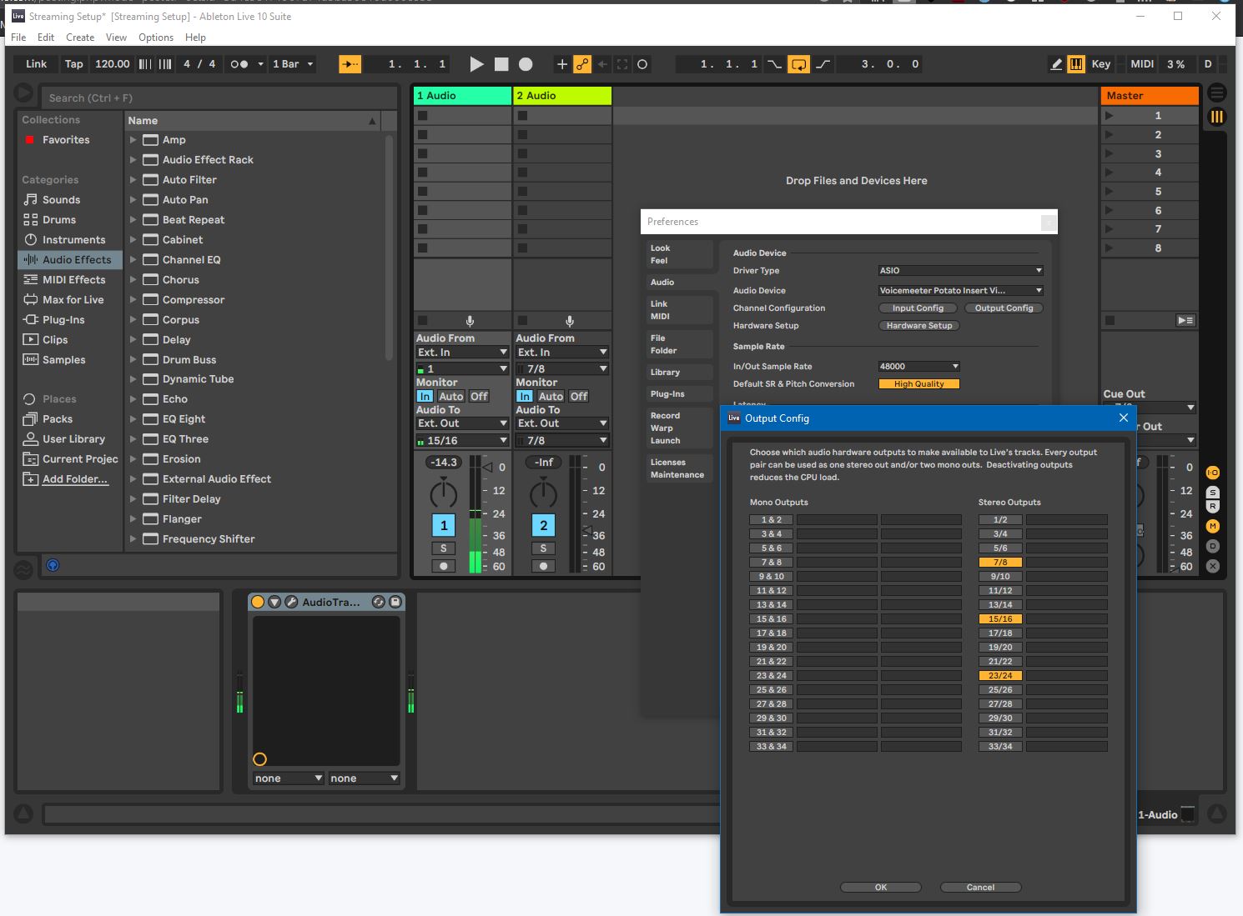Open the User Library place
This screenshot has width=1243, height=916.
[x=73, y=439]
